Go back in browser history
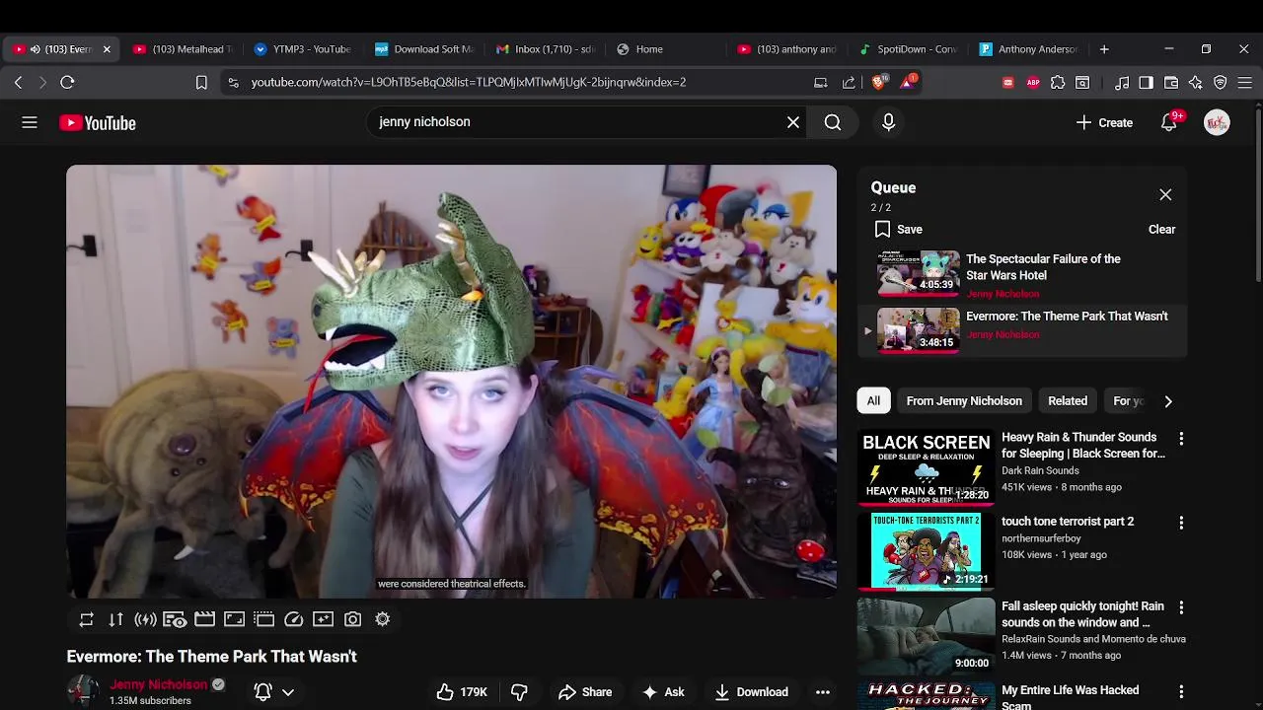Screen dimensions: 1263x710 point(18,83)
